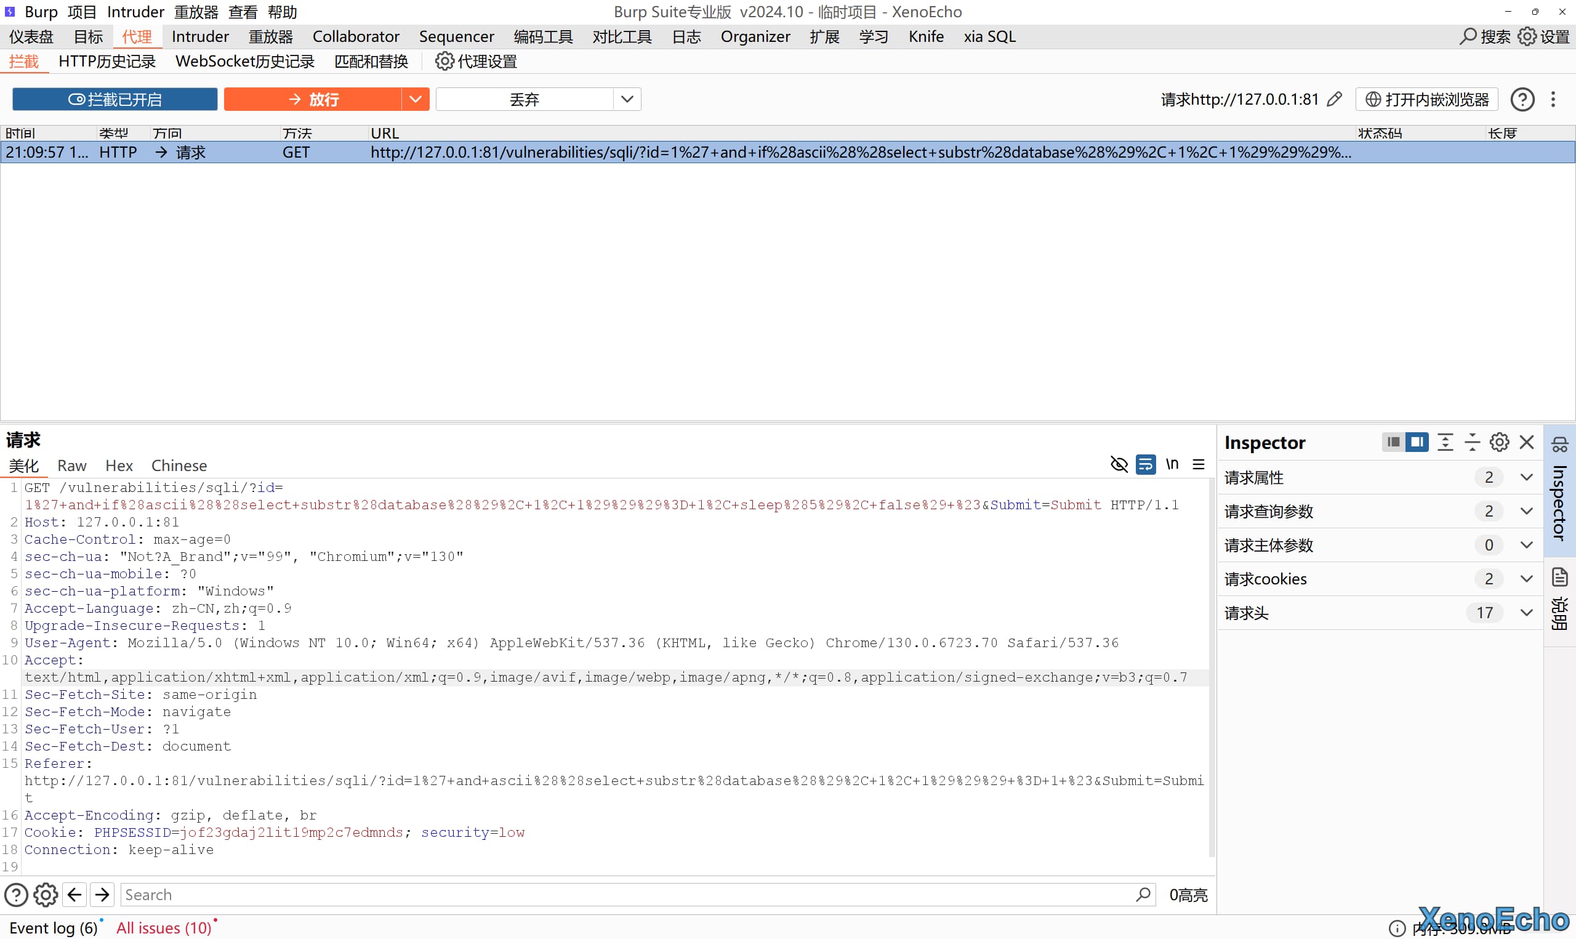
Task: Toggle hidden characters eye icon in request editor
Action: coord(1119,464)
